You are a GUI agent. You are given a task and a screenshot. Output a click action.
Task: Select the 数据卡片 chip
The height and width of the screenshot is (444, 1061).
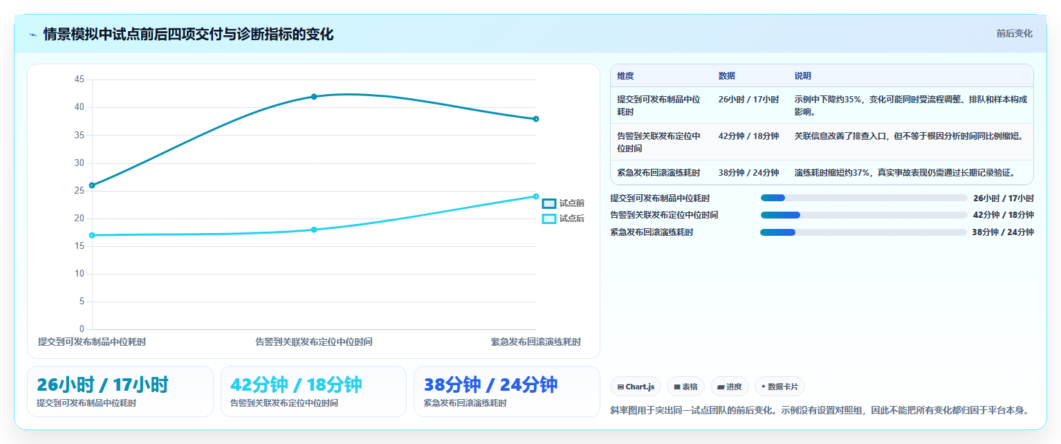779,387
